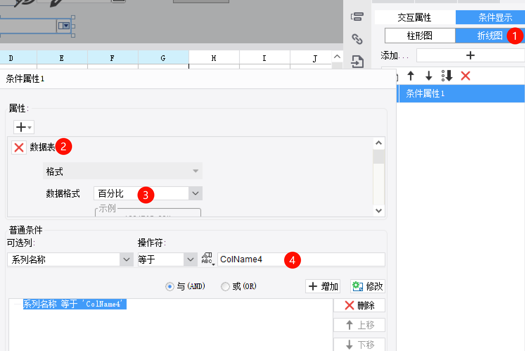The image size is (525, 351).
Task: Click the hyperlink chain icon in sidebar
Action: (357, 39)
